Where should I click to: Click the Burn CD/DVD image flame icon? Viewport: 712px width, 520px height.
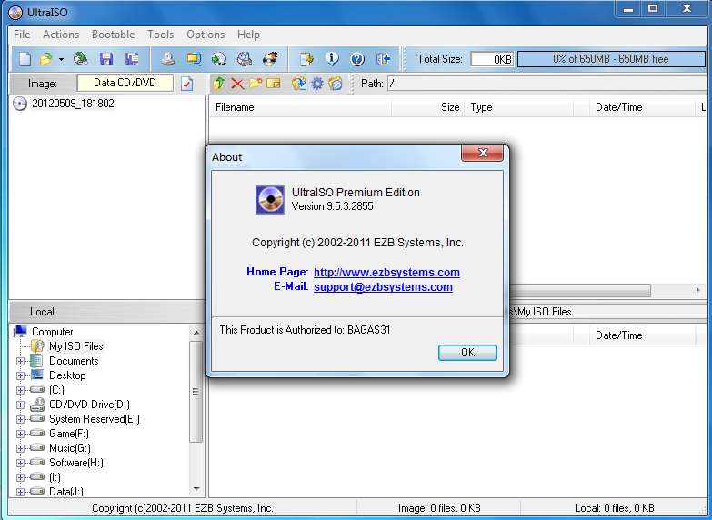(x=270, y=59)
